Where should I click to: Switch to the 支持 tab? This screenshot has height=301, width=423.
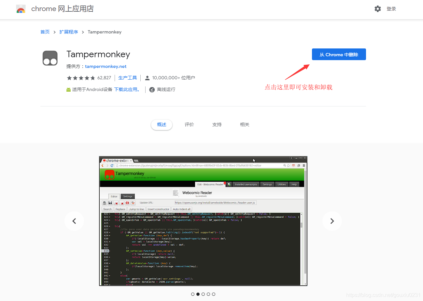(x=217, y=124)
